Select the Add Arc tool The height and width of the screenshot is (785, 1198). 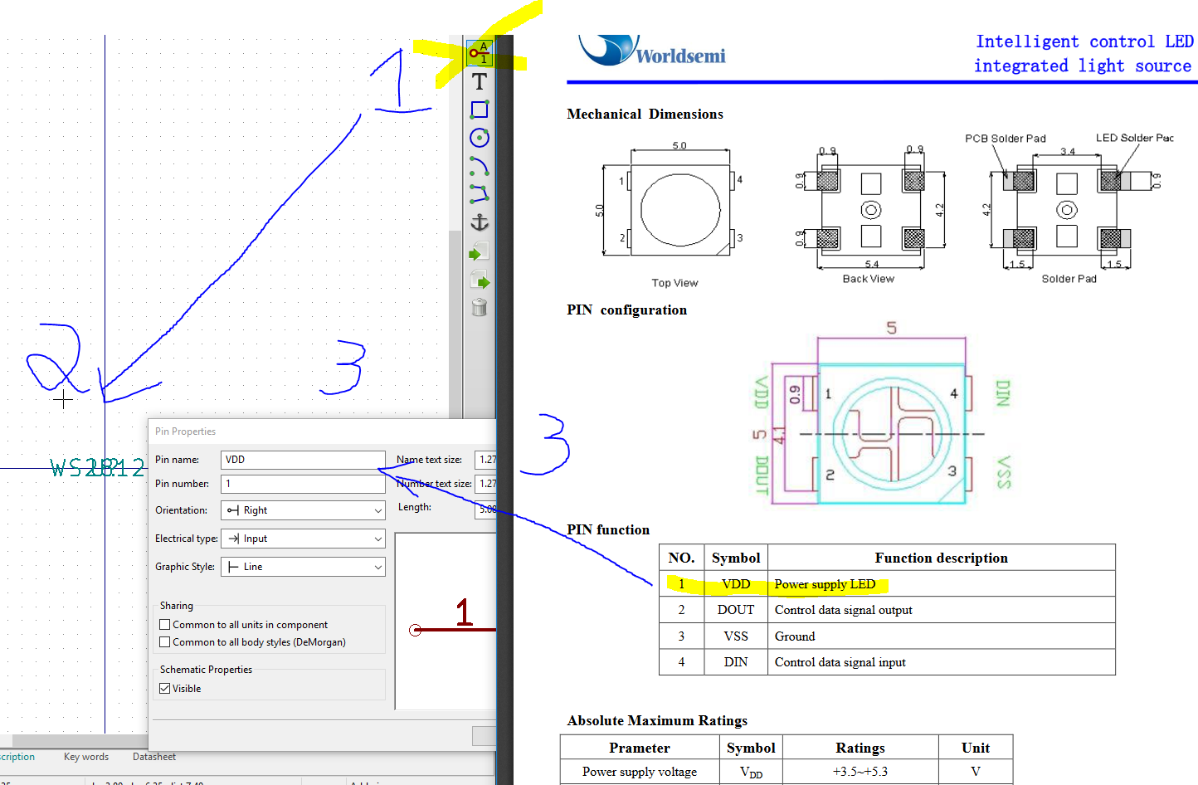click(x=480, y=166)
